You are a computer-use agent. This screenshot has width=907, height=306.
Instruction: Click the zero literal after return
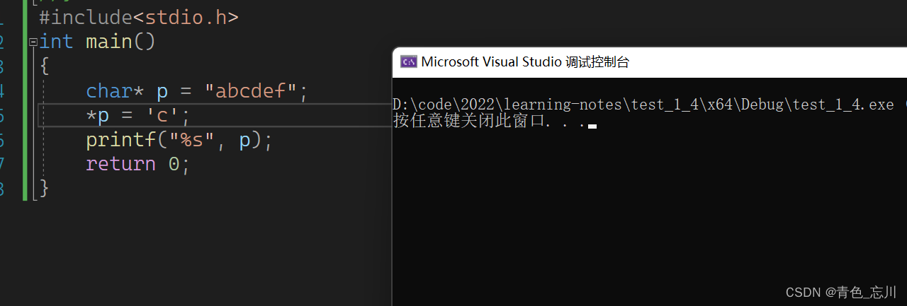(174, 164)
